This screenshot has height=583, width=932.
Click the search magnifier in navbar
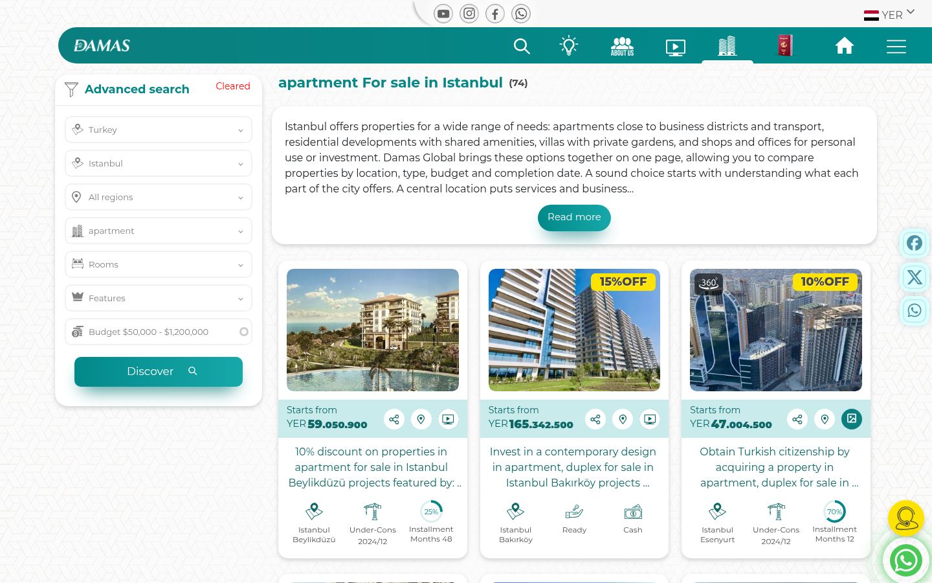coord(522,46)
